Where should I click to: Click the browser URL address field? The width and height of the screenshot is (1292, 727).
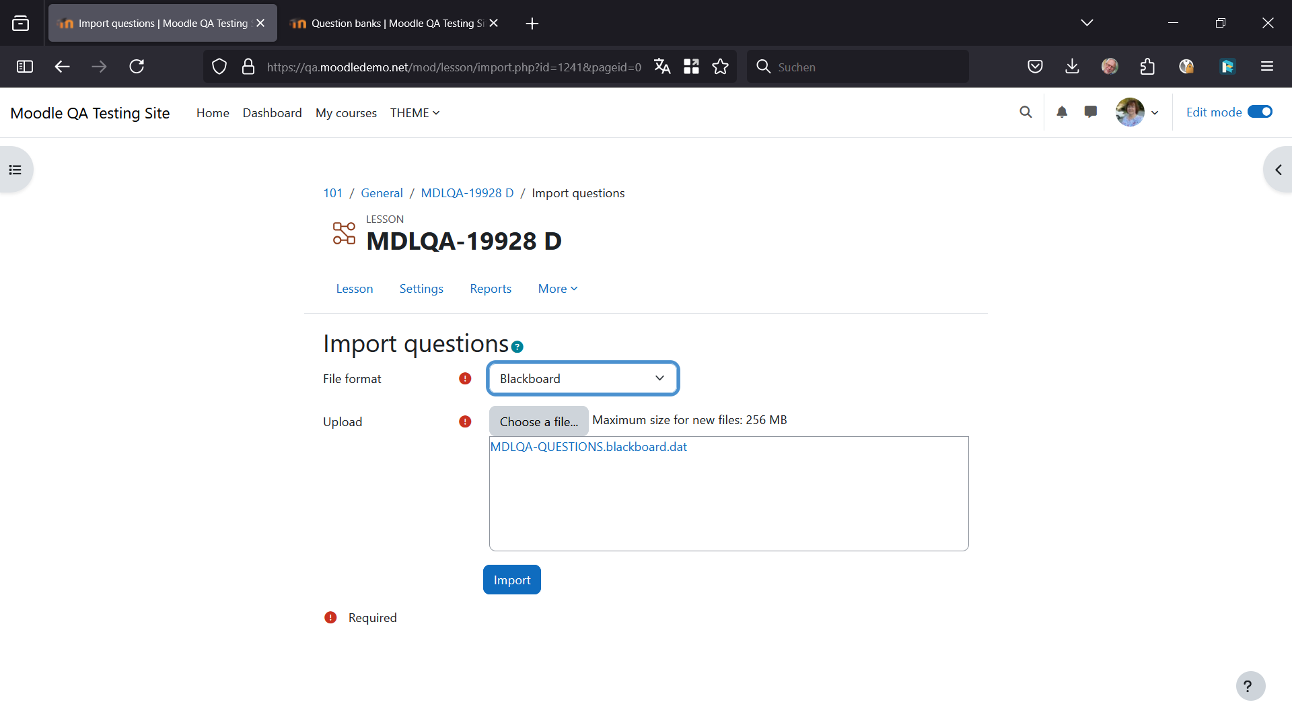(x=454, y=67)
